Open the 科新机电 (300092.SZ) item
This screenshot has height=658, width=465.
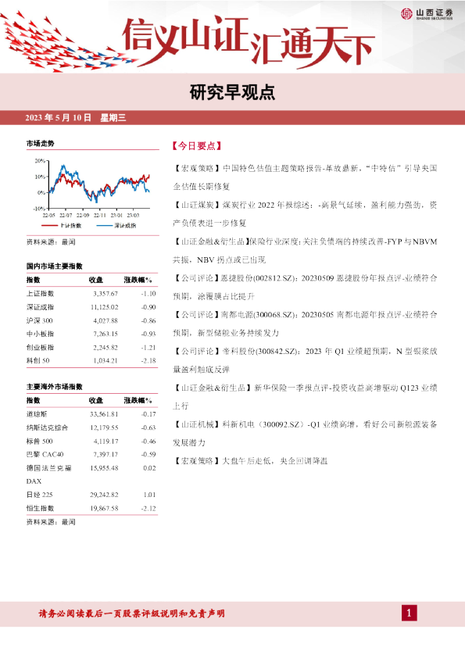[x=305, y=433]
